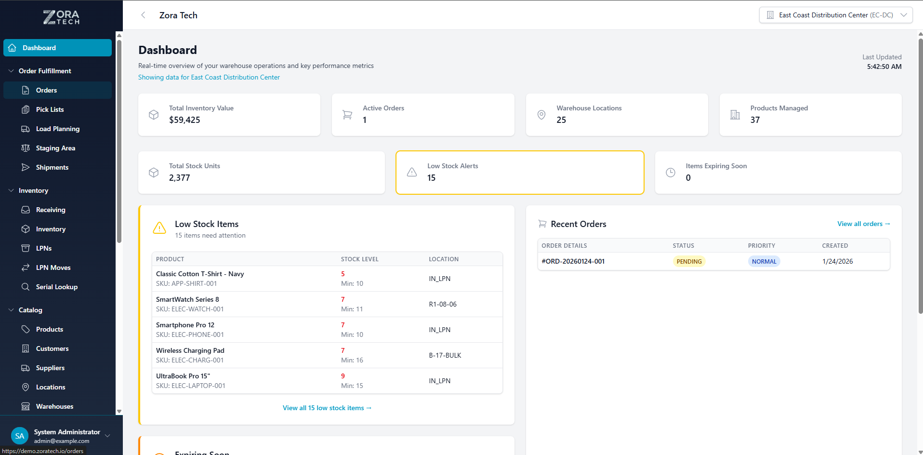Viewport: 923px width, 455px height.
Task: Select the Warehouses icon in sidebar
Action: (x=26, y=406)
